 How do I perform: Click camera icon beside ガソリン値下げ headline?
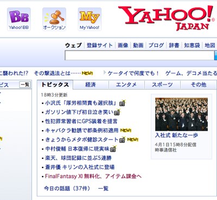coord(117,112)
